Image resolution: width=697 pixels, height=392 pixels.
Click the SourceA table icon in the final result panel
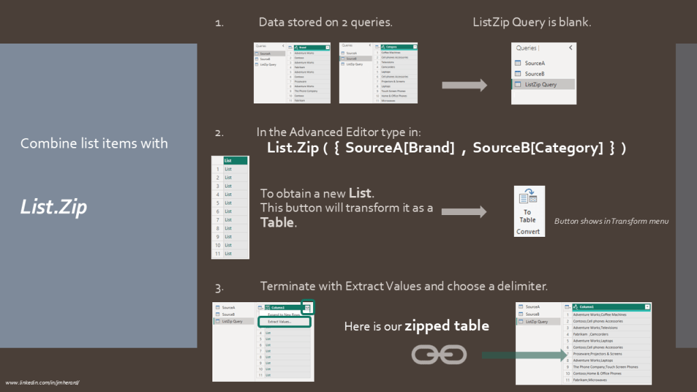(x=521, y=307)
